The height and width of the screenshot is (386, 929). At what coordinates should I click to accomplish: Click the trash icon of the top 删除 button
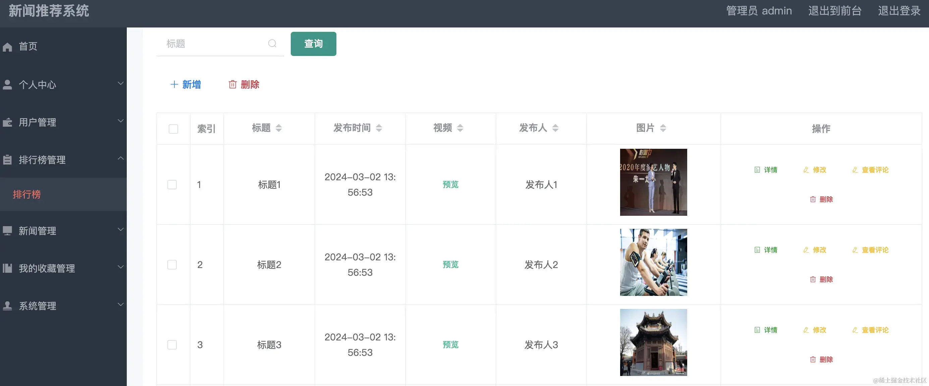pos(233,84)
